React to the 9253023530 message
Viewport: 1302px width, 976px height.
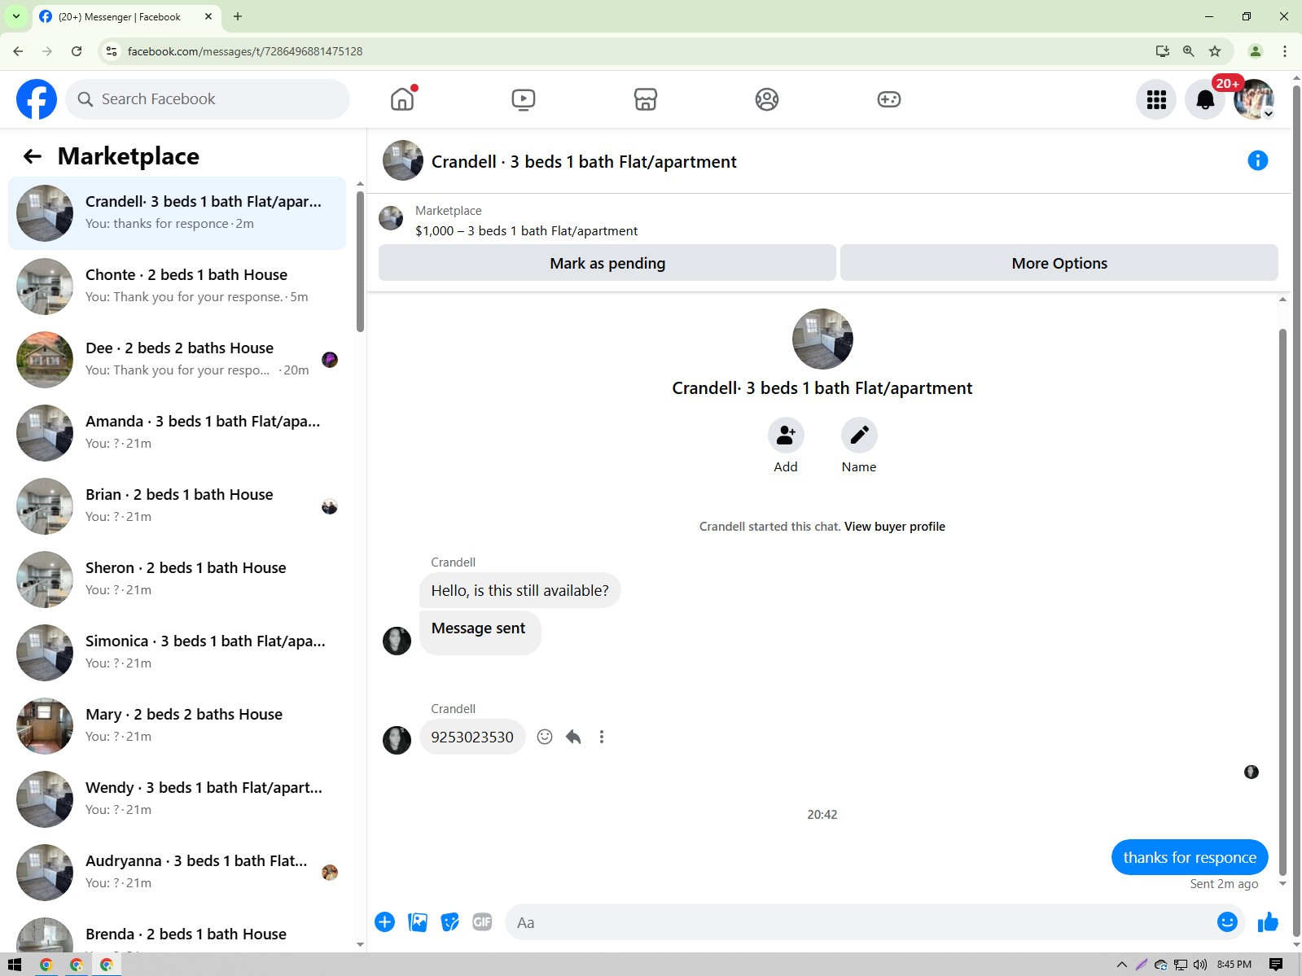[545, 737]
